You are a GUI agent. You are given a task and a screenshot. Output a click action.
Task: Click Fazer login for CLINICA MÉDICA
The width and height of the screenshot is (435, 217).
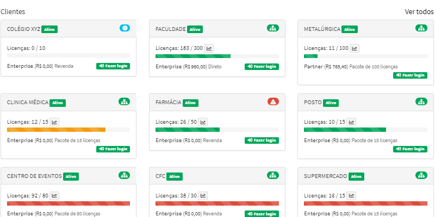pyautogui.click(x=113, y=149)
